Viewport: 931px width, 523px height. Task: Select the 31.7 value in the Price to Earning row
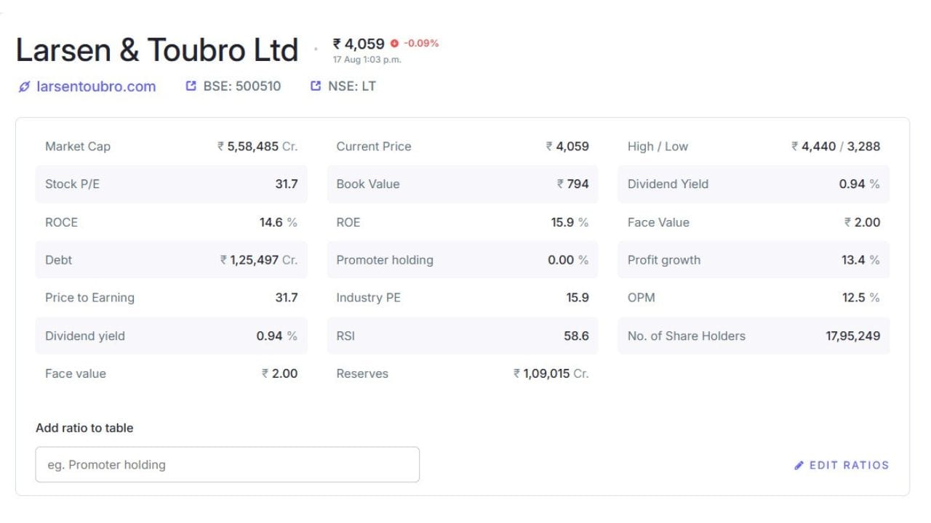click(x=287, y=298)
